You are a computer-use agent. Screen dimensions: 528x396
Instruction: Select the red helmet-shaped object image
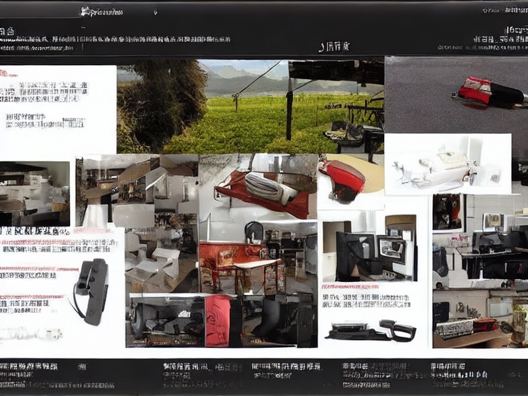[351, 181]
